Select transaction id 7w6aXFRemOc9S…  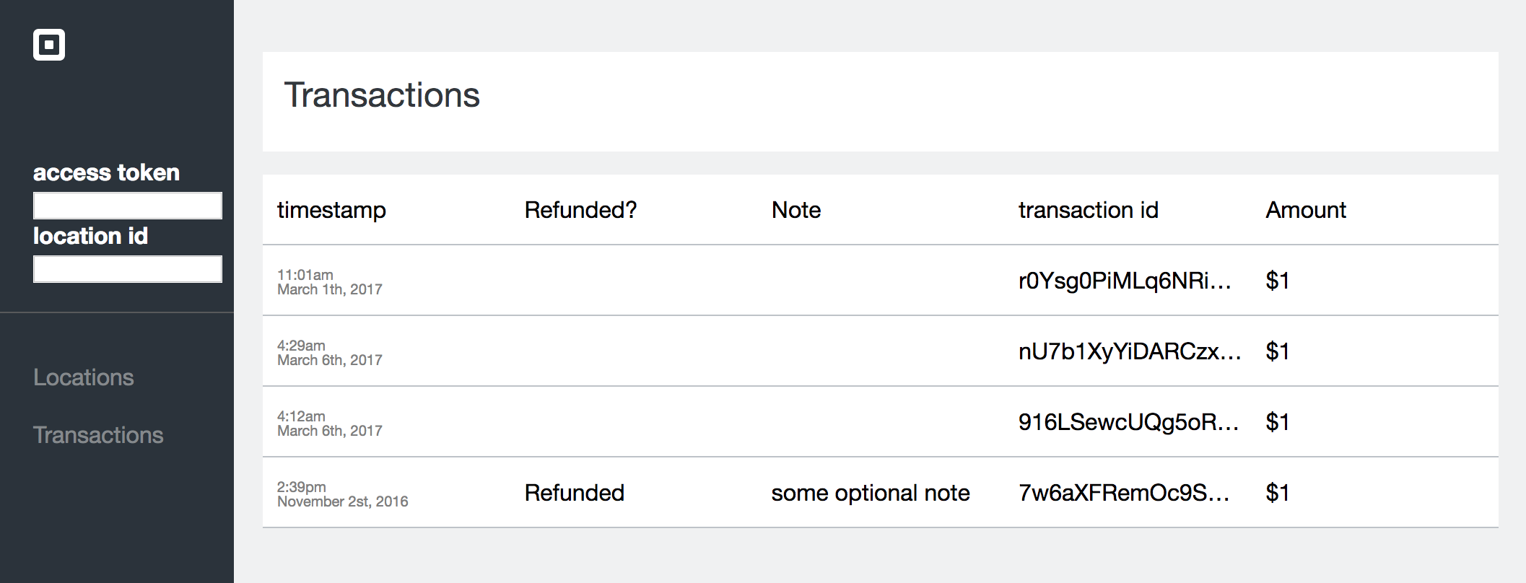click(1123, 493)
